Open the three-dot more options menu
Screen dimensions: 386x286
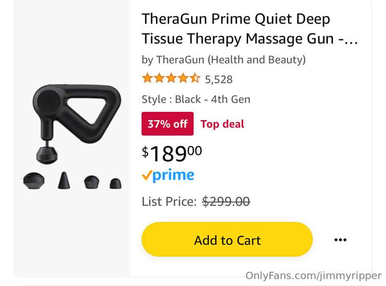[341, 240]
